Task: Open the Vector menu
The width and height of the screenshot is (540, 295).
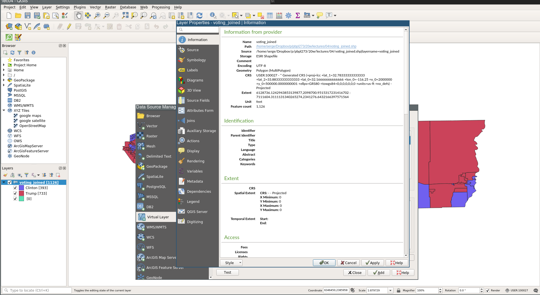Action: [95, 7]
